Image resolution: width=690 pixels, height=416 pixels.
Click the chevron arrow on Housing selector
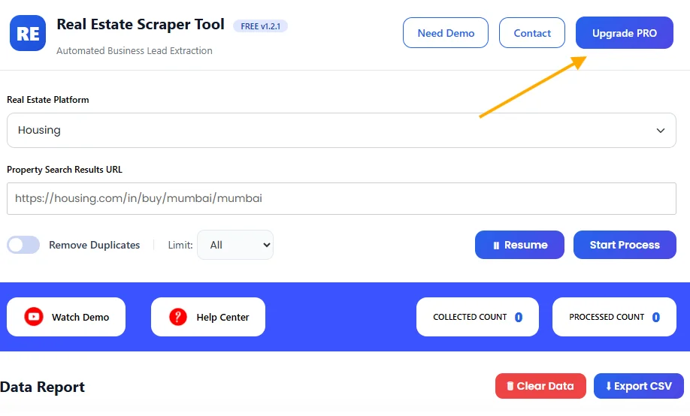coord(660,131)
